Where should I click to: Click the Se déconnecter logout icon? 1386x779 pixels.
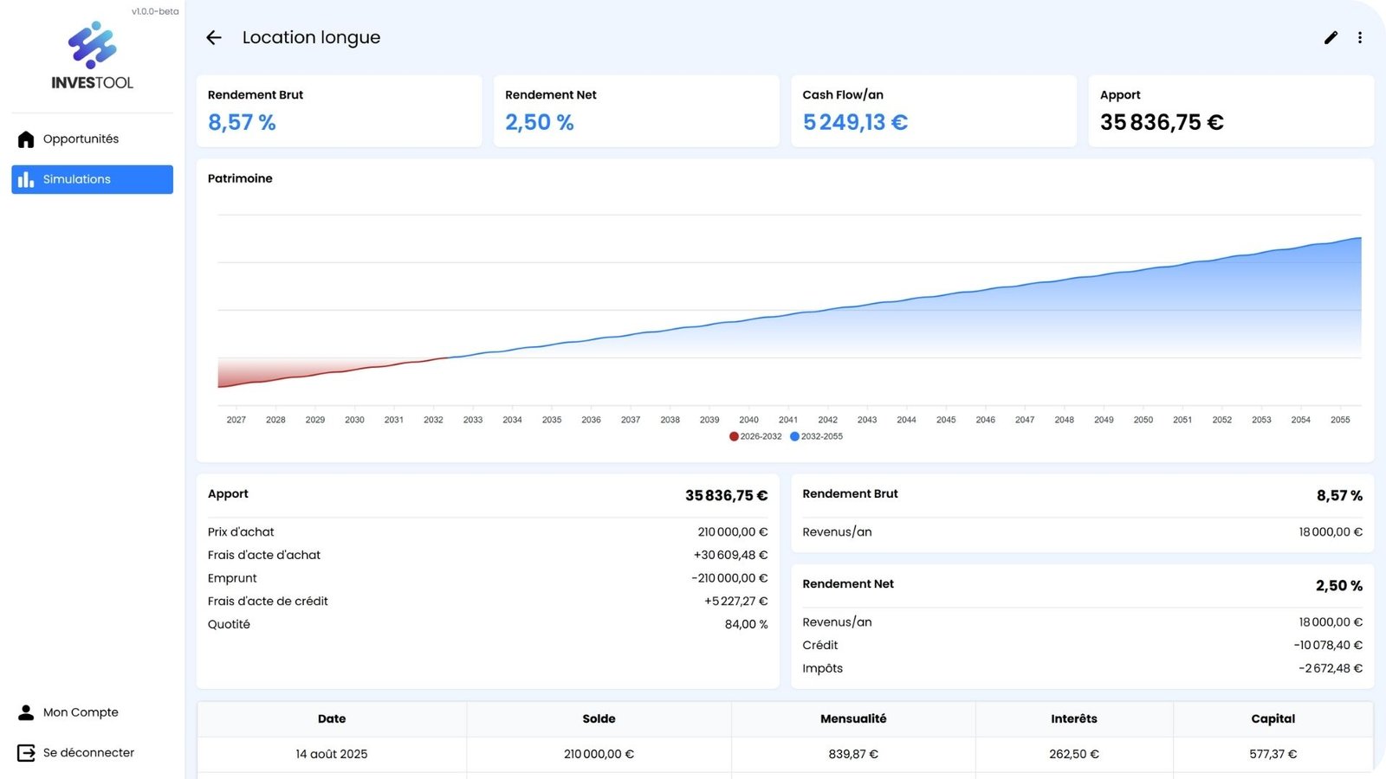[26, 753]
